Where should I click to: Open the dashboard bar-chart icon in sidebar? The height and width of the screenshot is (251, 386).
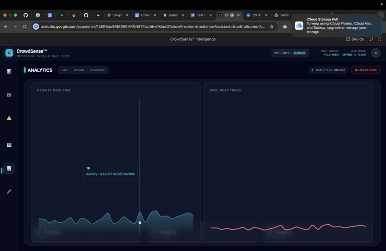tap(9, 71)
